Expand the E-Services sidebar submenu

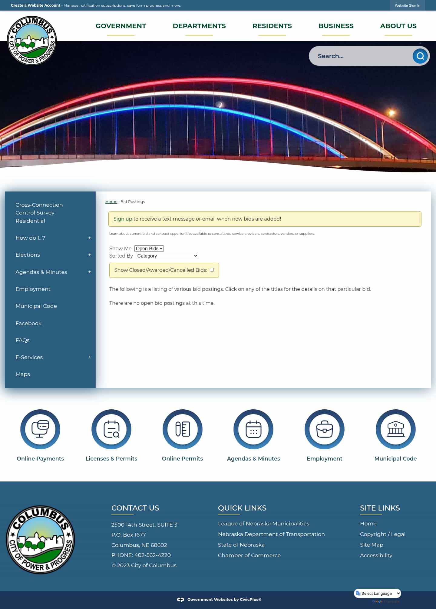coord(90,357)
